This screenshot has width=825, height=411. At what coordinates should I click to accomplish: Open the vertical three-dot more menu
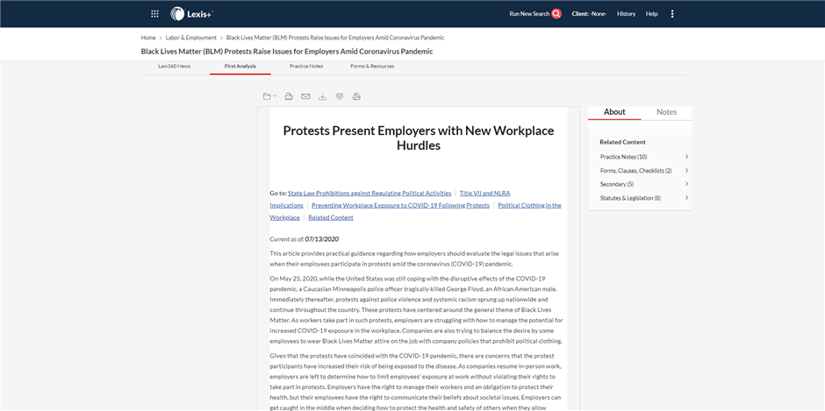(x=672, y=14)
